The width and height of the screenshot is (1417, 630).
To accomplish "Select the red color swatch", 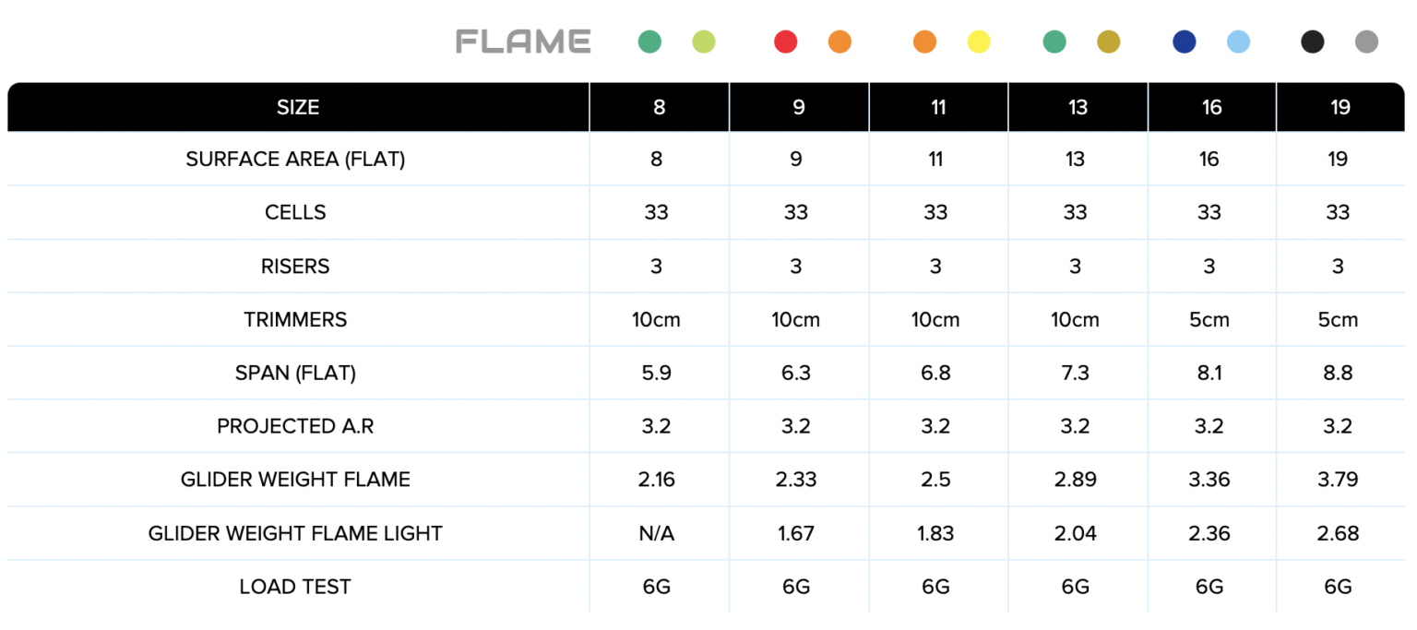I will 786,42.
